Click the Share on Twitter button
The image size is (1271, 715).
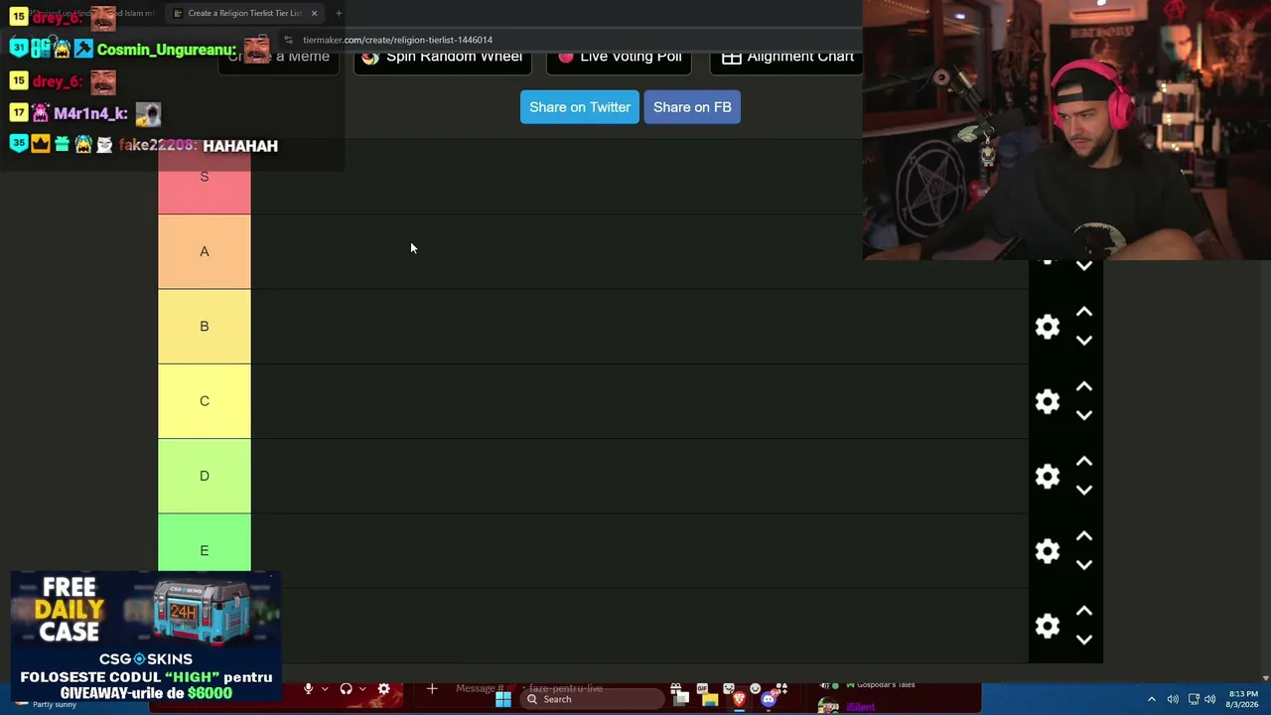580,107
